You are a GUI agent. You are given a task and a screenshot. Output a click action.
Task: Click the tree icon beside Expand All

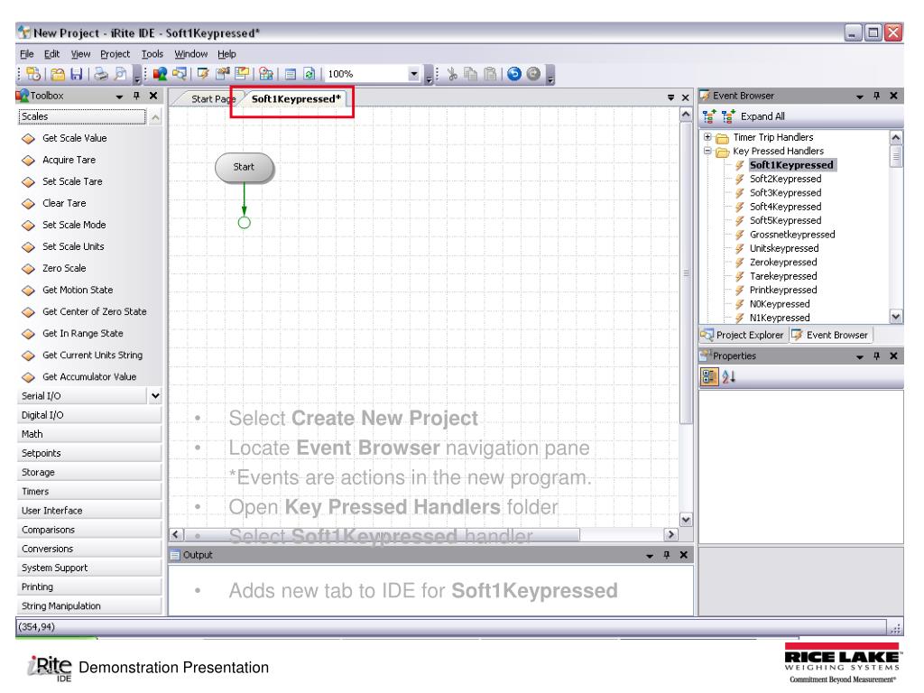[x=728, y=116]
